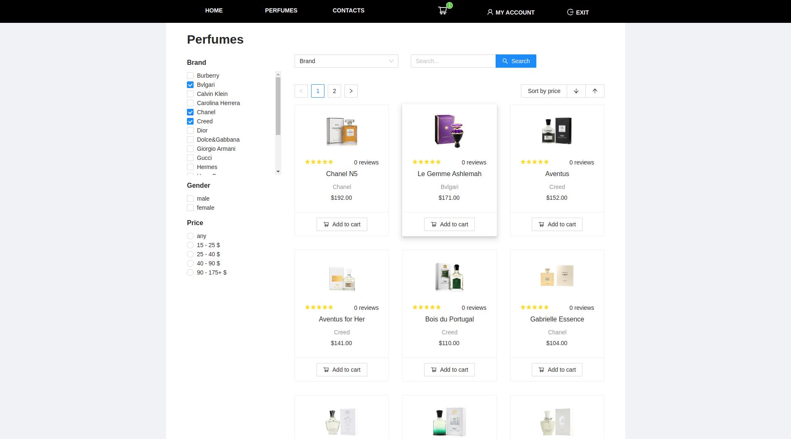Add Bois du Portugal to cart
Viewport: 791px width, 439px height.
click(x=450, y=370)
